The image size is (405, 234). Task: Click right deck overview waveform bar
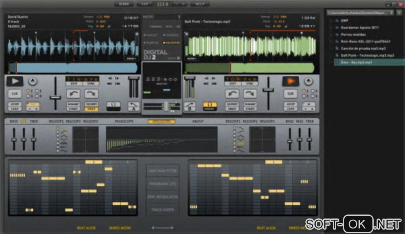tap(250, 68)
